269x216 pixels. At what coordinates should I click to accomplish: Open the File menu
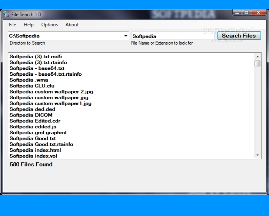click(x=13, y=25)
